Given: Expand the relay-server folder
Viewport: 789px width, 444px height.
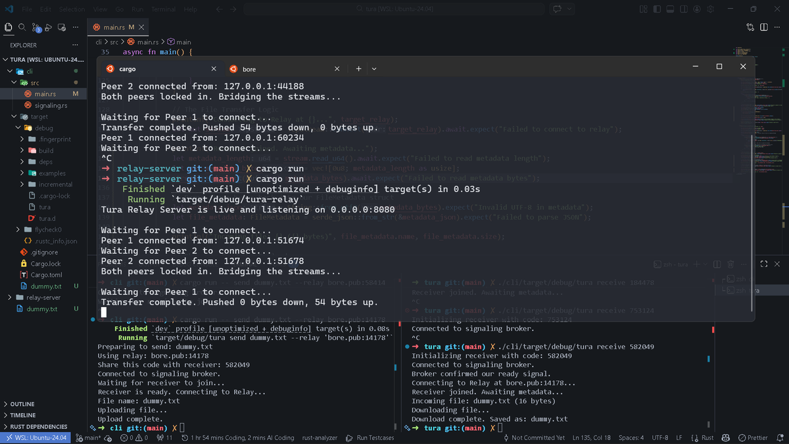Looking at the screenshot, I should click(43, 297).
